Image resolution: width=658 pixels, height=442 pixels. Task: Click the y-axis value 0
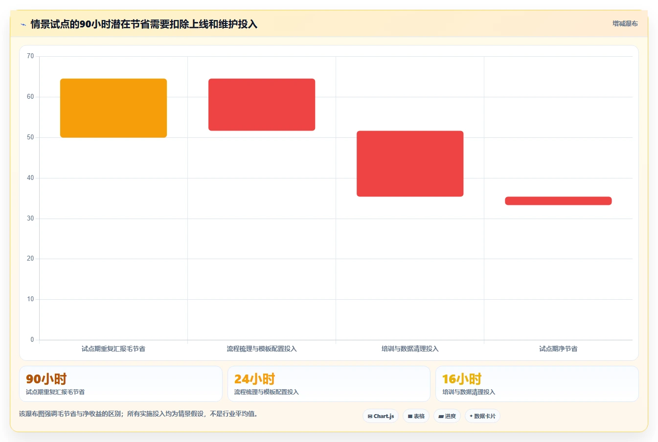pos(32,340)
